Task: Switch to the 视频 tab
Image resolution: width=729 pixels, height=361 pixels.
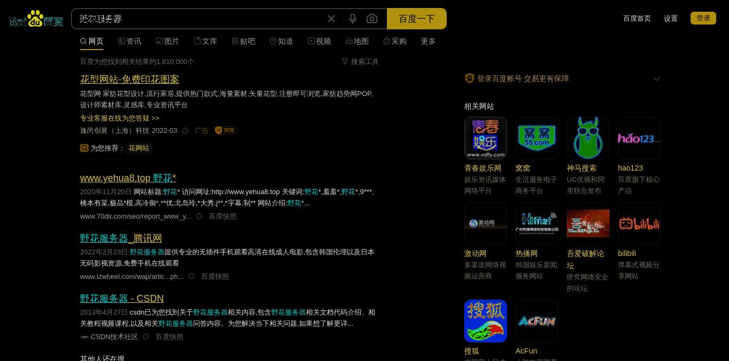Action: [x=319, y=41]
